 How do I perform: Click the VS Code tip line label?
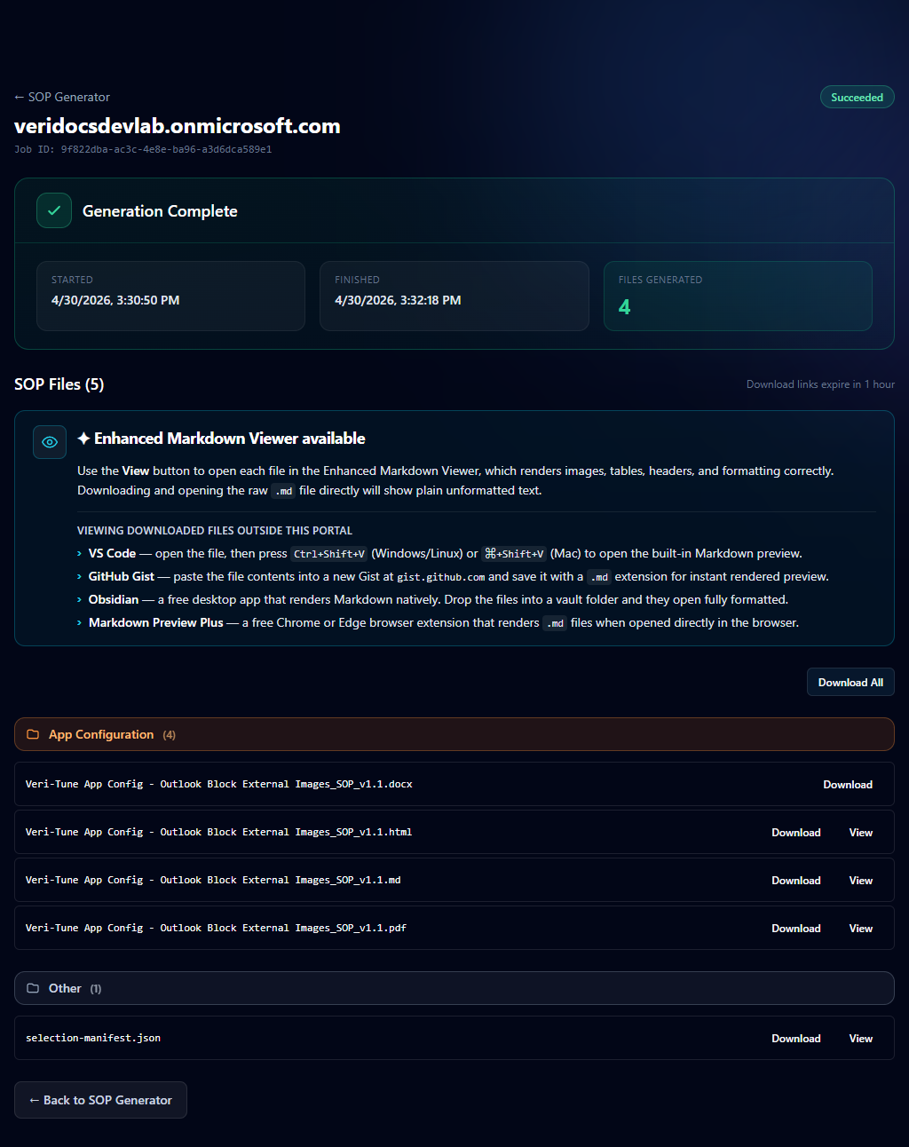[112, 553]
